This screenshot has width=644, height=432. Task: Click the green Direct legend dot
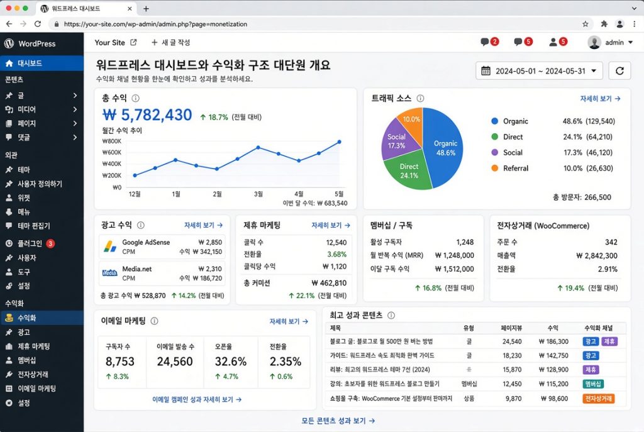[x=494, y=136]
